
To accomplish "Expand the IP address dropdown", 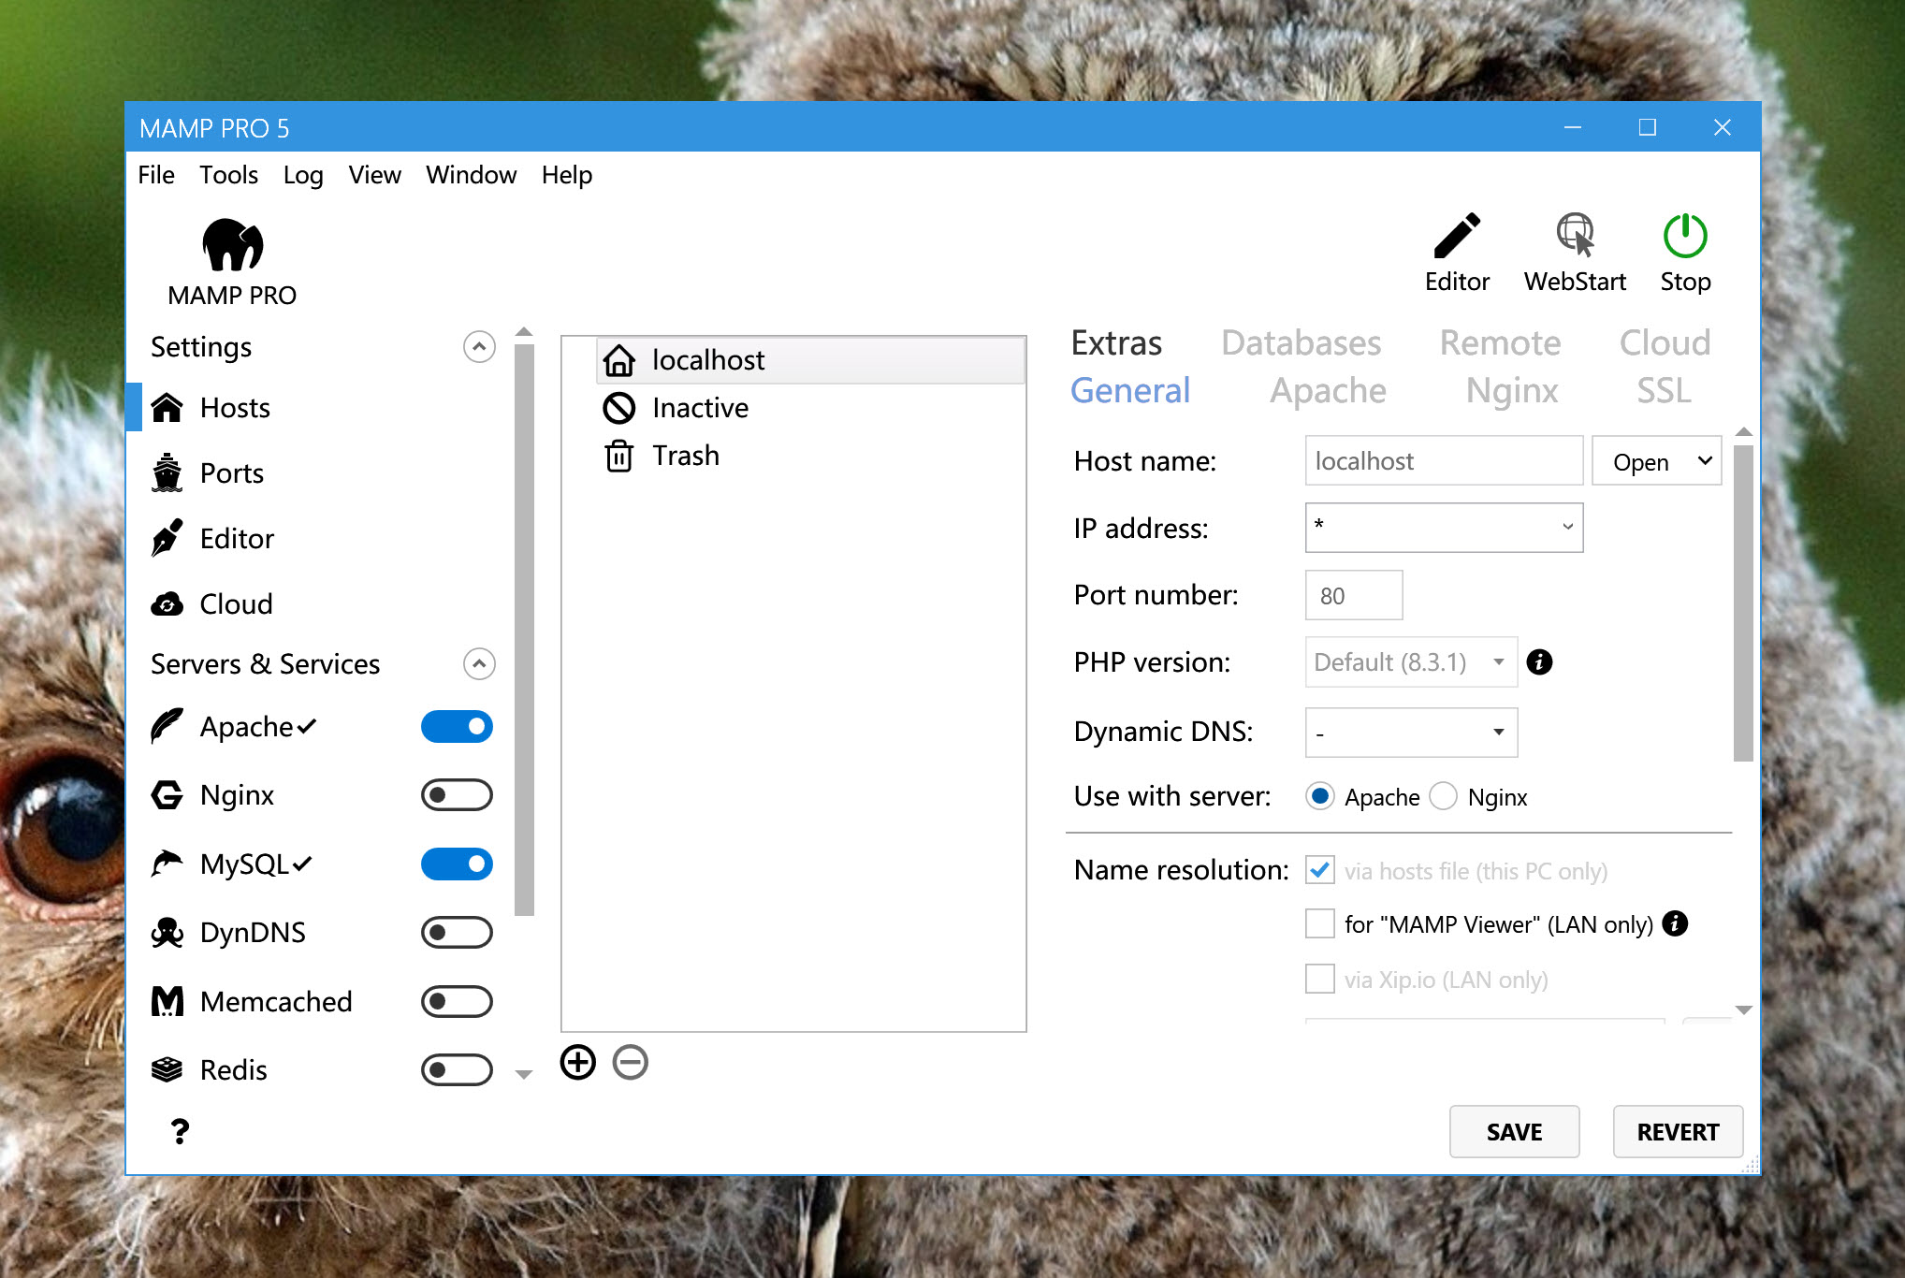I will coord(1567,527).
